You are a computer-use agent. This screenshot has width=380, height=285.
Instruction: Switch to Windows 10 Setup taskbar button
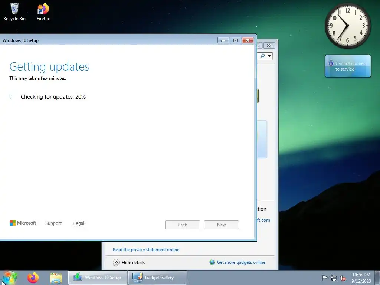click(x=98, y=278)
